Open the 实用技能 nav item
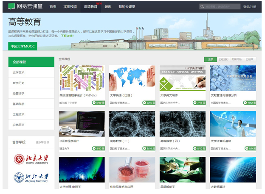Viewport: 265px width, 194px height. (x=70, y=7)
